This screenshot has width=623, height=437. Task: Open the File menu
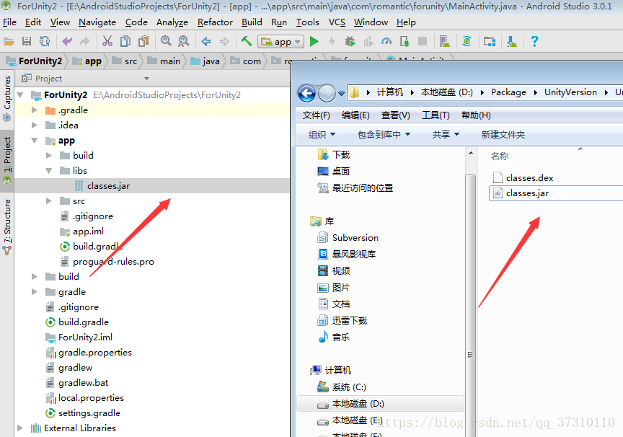9,22
